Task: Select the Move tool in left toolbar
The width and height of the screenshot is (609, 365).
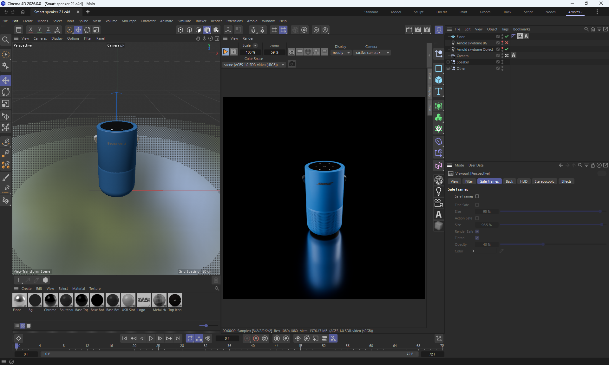Action: pyautogui.click(x=6, y=81)
